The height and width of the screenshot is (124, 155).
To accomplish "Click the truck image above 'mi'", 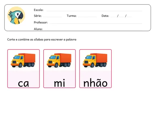I will coord(59,60).
